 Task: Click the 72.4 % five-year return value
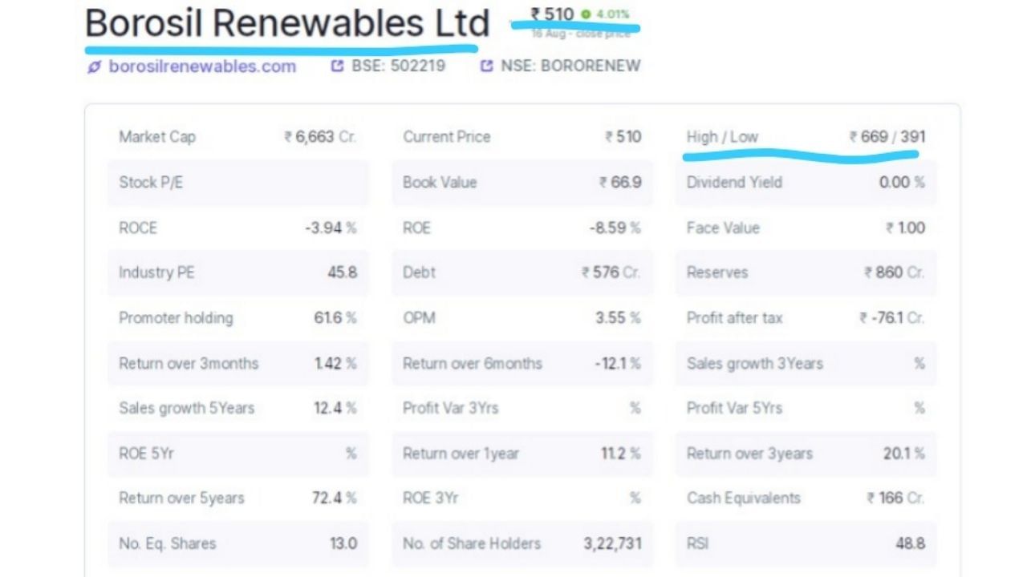[335, 498]
